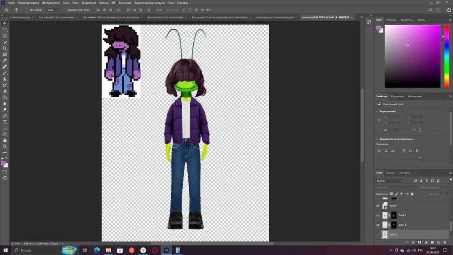Open the Слой auto-select dropdown
Image resolution: width=453 pixels, height=255 pixels.
pyautogui.click(x=53, y=10)
